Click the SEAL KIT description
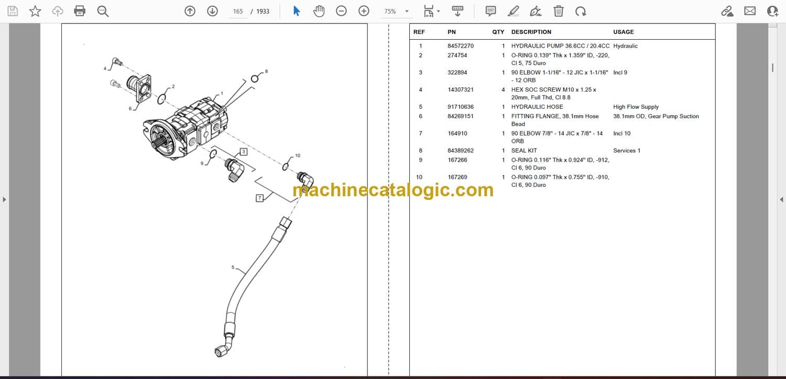 524,151
